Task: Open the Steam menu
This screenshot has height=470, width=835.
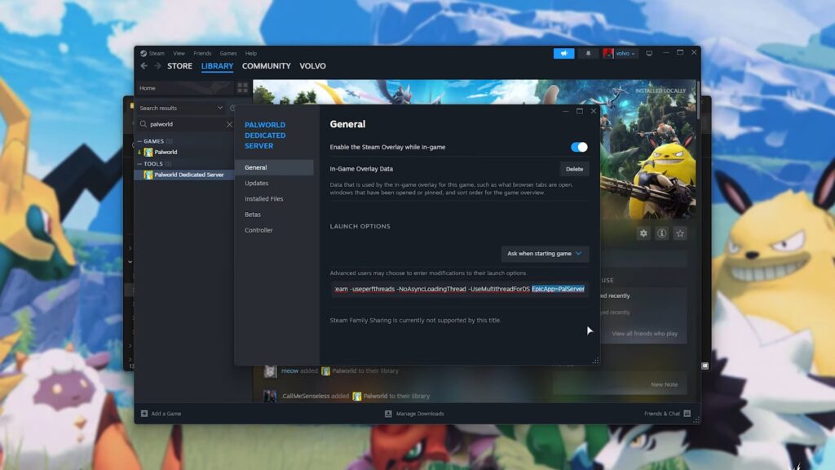Action: (x=157, y=53)
